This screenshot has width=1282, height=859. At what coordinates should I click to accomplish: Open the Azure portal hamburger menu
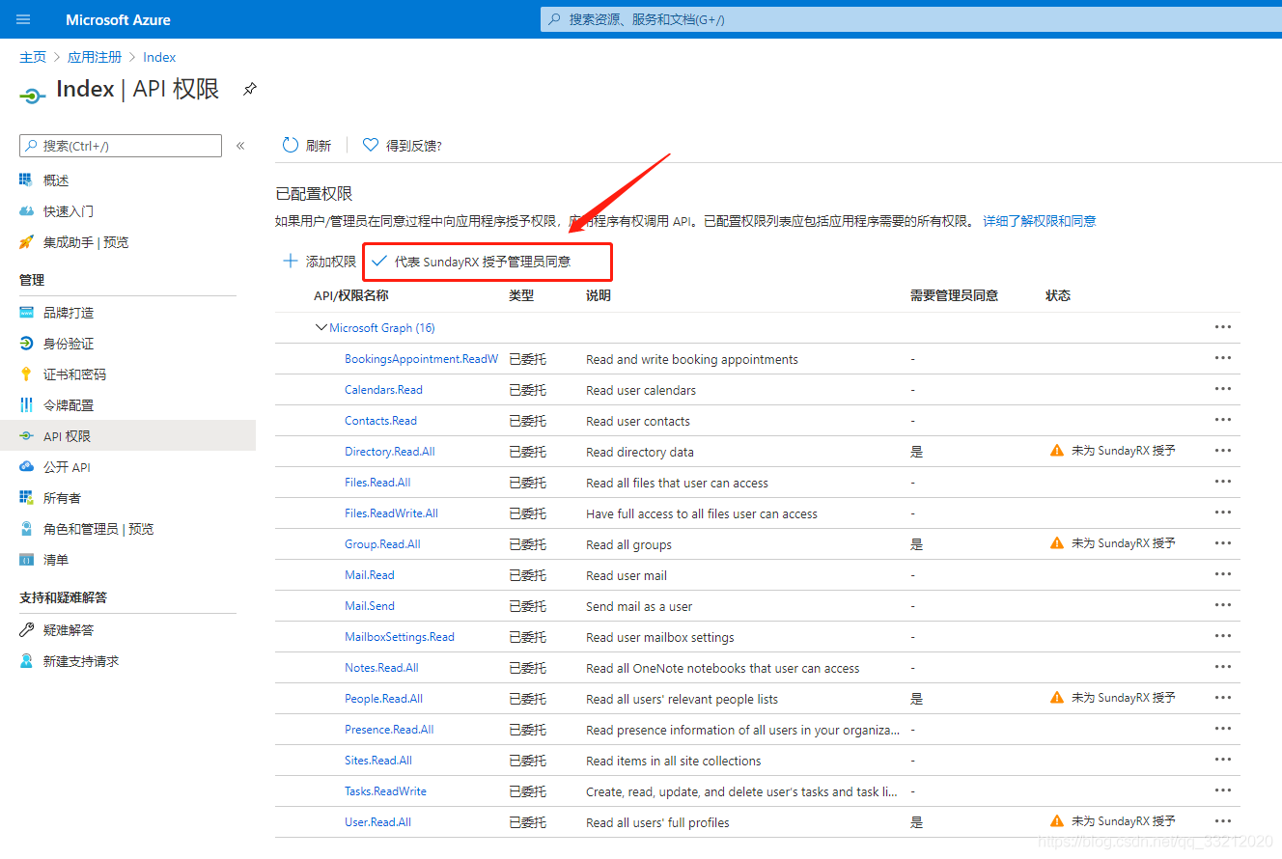[x=24, y=19]
